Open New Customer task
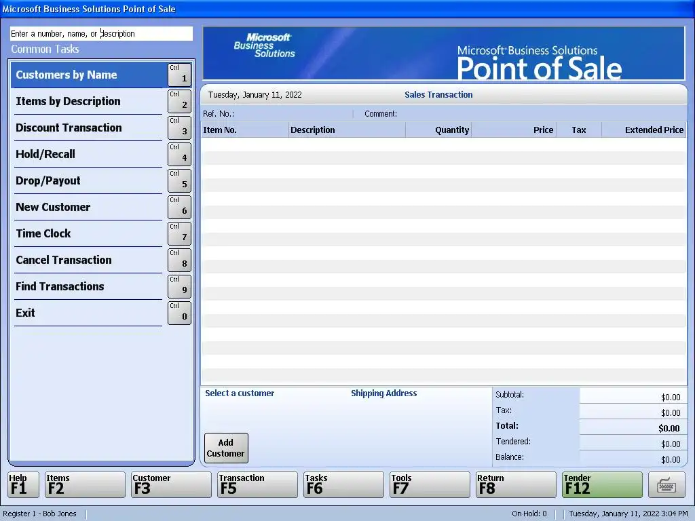Screen dimensions: 695x521 pos(88,207)
